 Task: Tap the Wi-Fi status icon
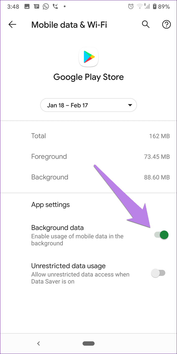140,7
